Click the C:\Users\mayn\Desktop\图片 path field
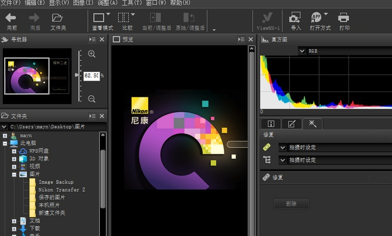 click(x=58, y=126)
